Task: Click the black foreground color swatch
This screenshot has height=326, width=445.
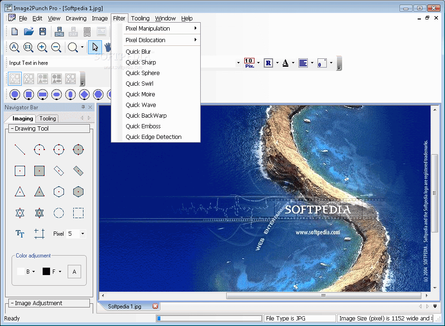Action: [46, 271]
